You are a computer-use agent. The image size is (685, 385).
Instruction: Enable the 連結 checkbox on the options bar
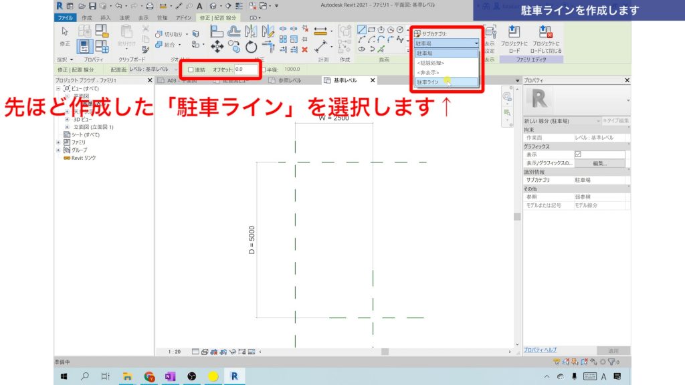click(x=191, y=70)
